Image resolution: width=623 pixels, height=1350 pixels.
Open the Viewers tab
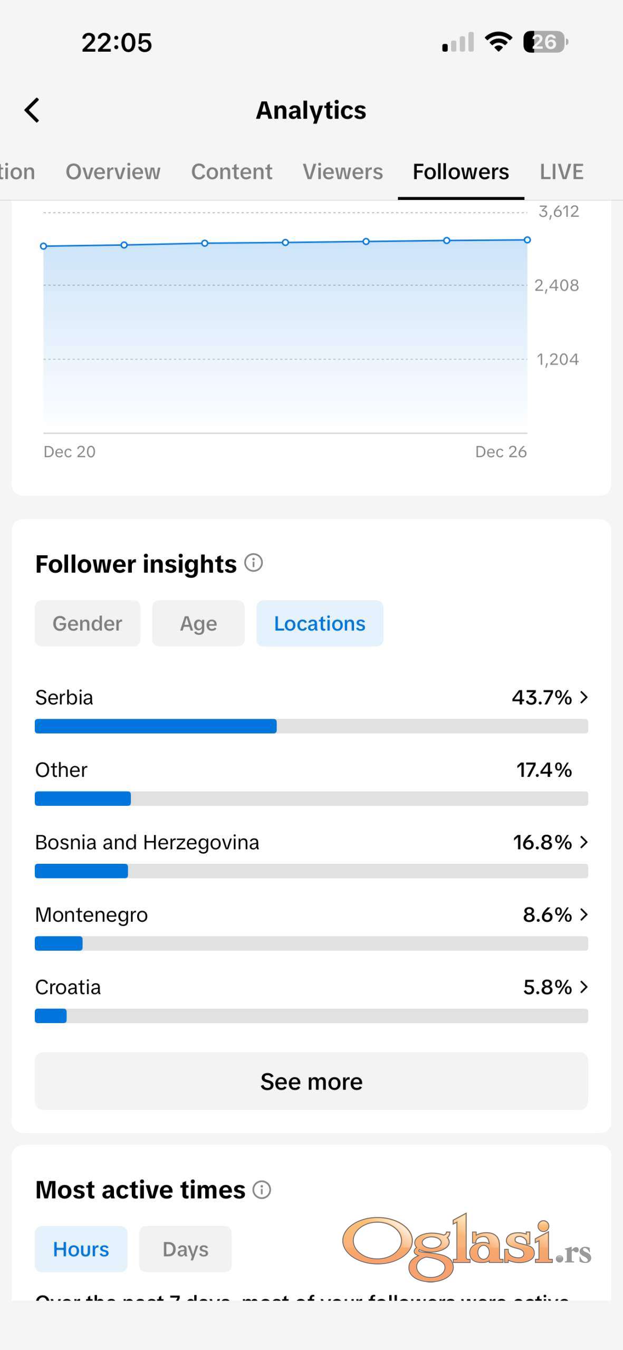(x=343, y=172)
